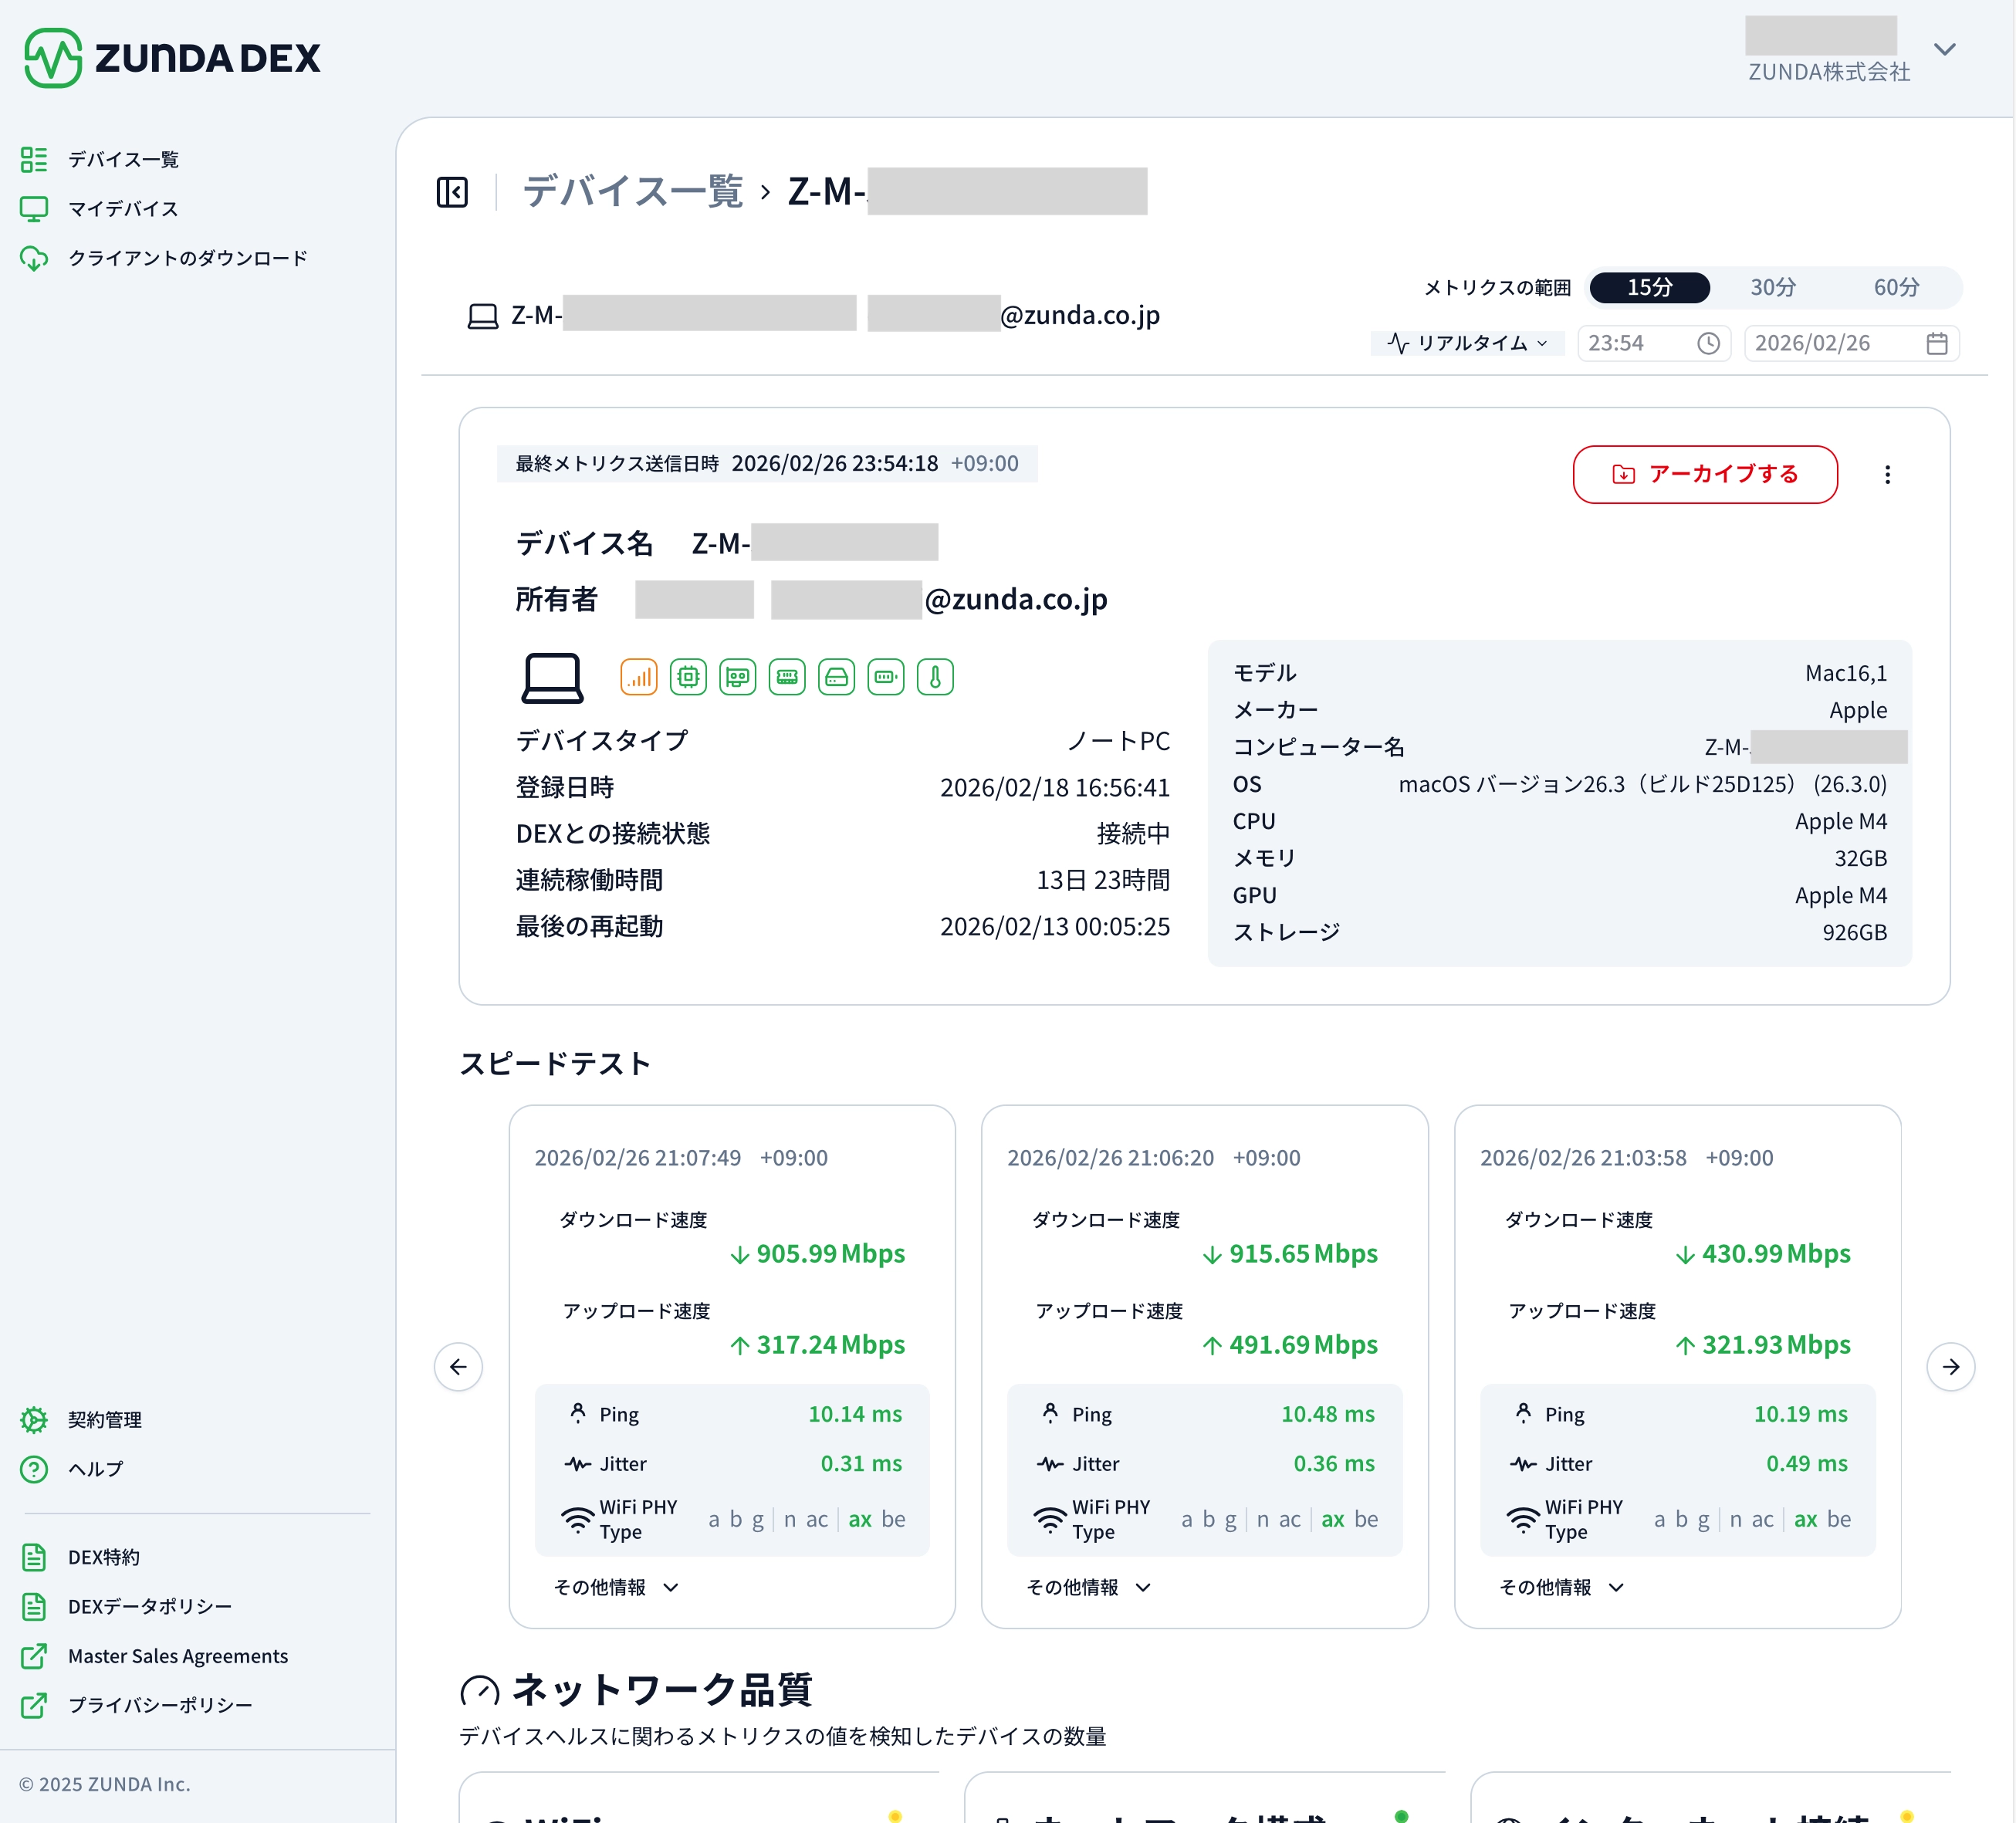Click the memory RAM status icon
This screenshot has width=2016, height=1823.
pos(787,677)
